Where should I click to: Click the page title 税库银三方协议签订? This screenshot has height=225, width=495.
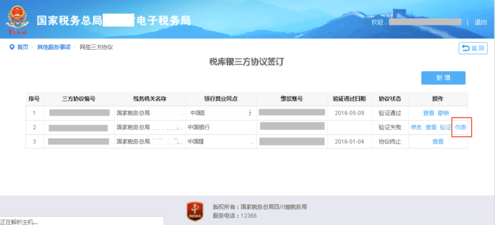[x=247, y=62]
